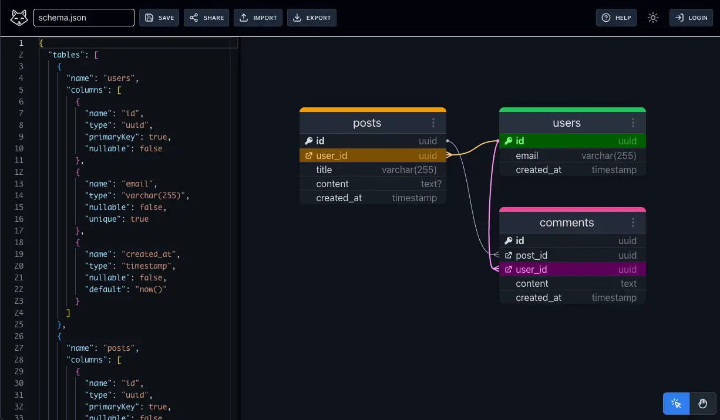Click foreign key icon of comments user_id

[x=509, y=269]
